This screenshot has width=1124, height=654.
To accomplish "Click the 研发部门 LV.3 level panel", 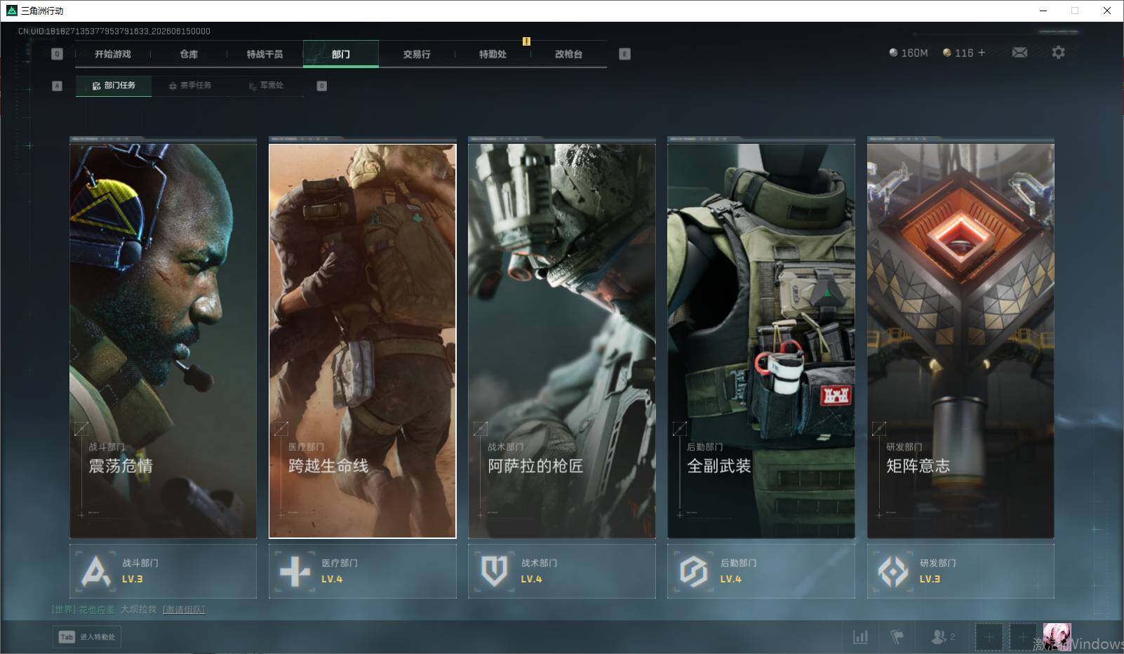I will (961, 571).
